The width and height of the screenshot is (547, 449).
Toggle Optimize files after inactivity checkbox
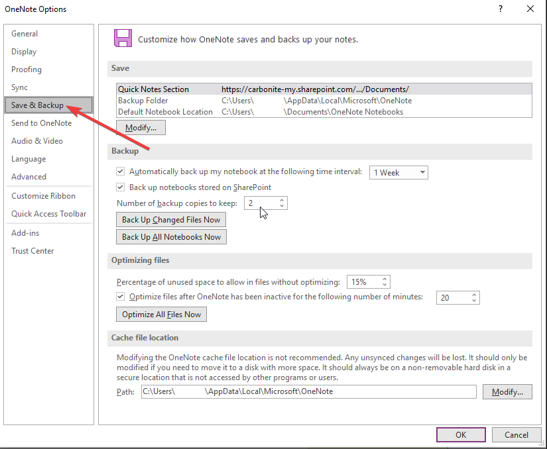(121, 297)
